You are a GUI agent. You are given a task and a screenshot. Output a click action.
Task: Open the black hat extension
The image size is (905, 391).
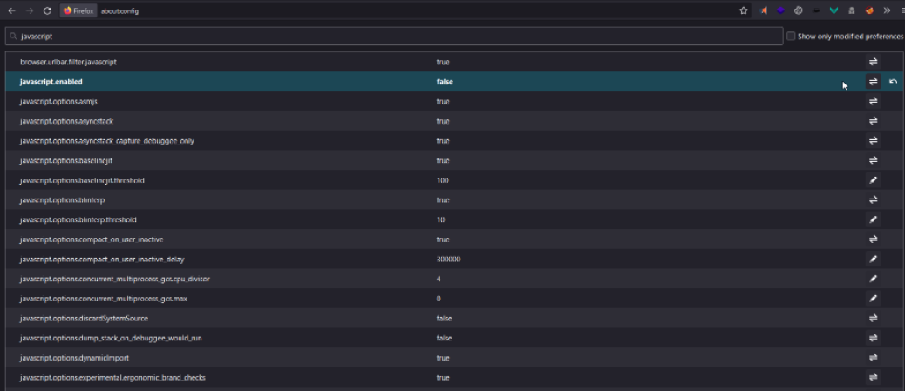point(816,10)
